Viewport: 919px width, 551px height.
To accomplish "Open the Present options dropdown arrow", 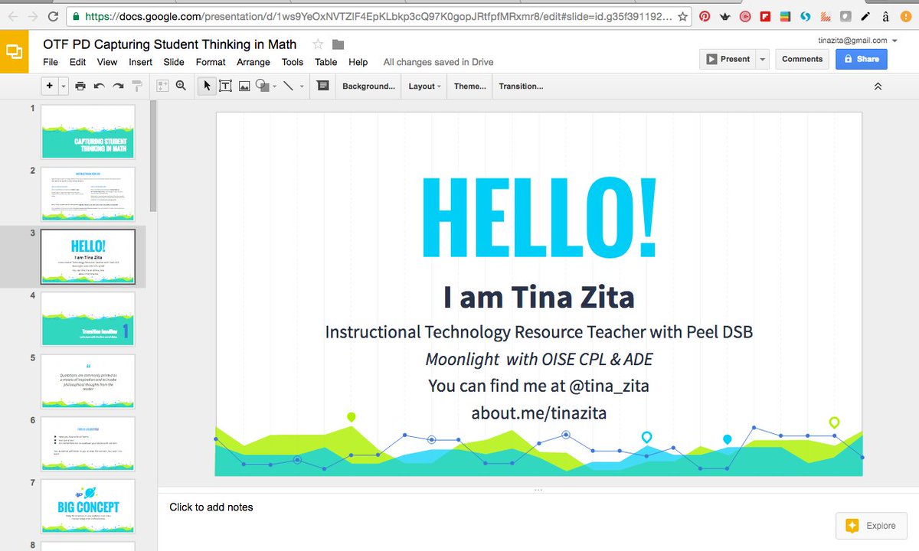I will point(762,59).
